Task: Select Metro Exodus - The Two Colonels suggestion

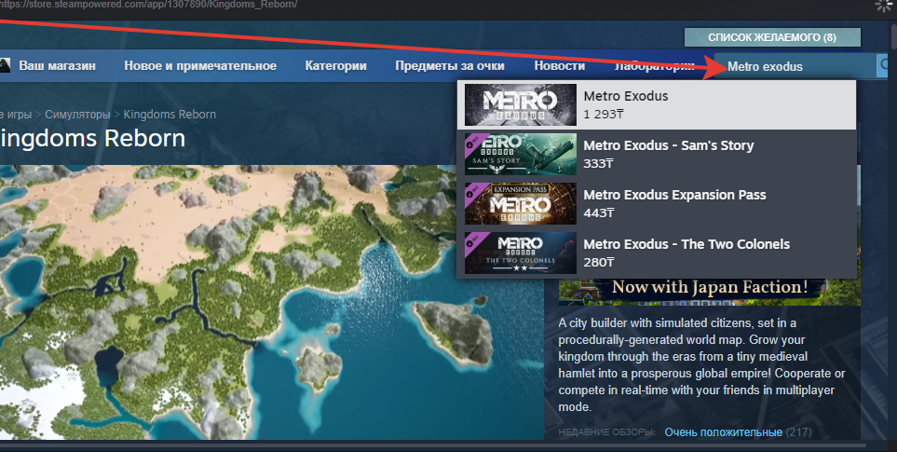Action: (x=657, y=253)
